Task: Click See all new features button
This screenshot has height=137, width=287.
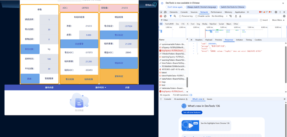Action: pyautogui.click(x=192, y=112)
